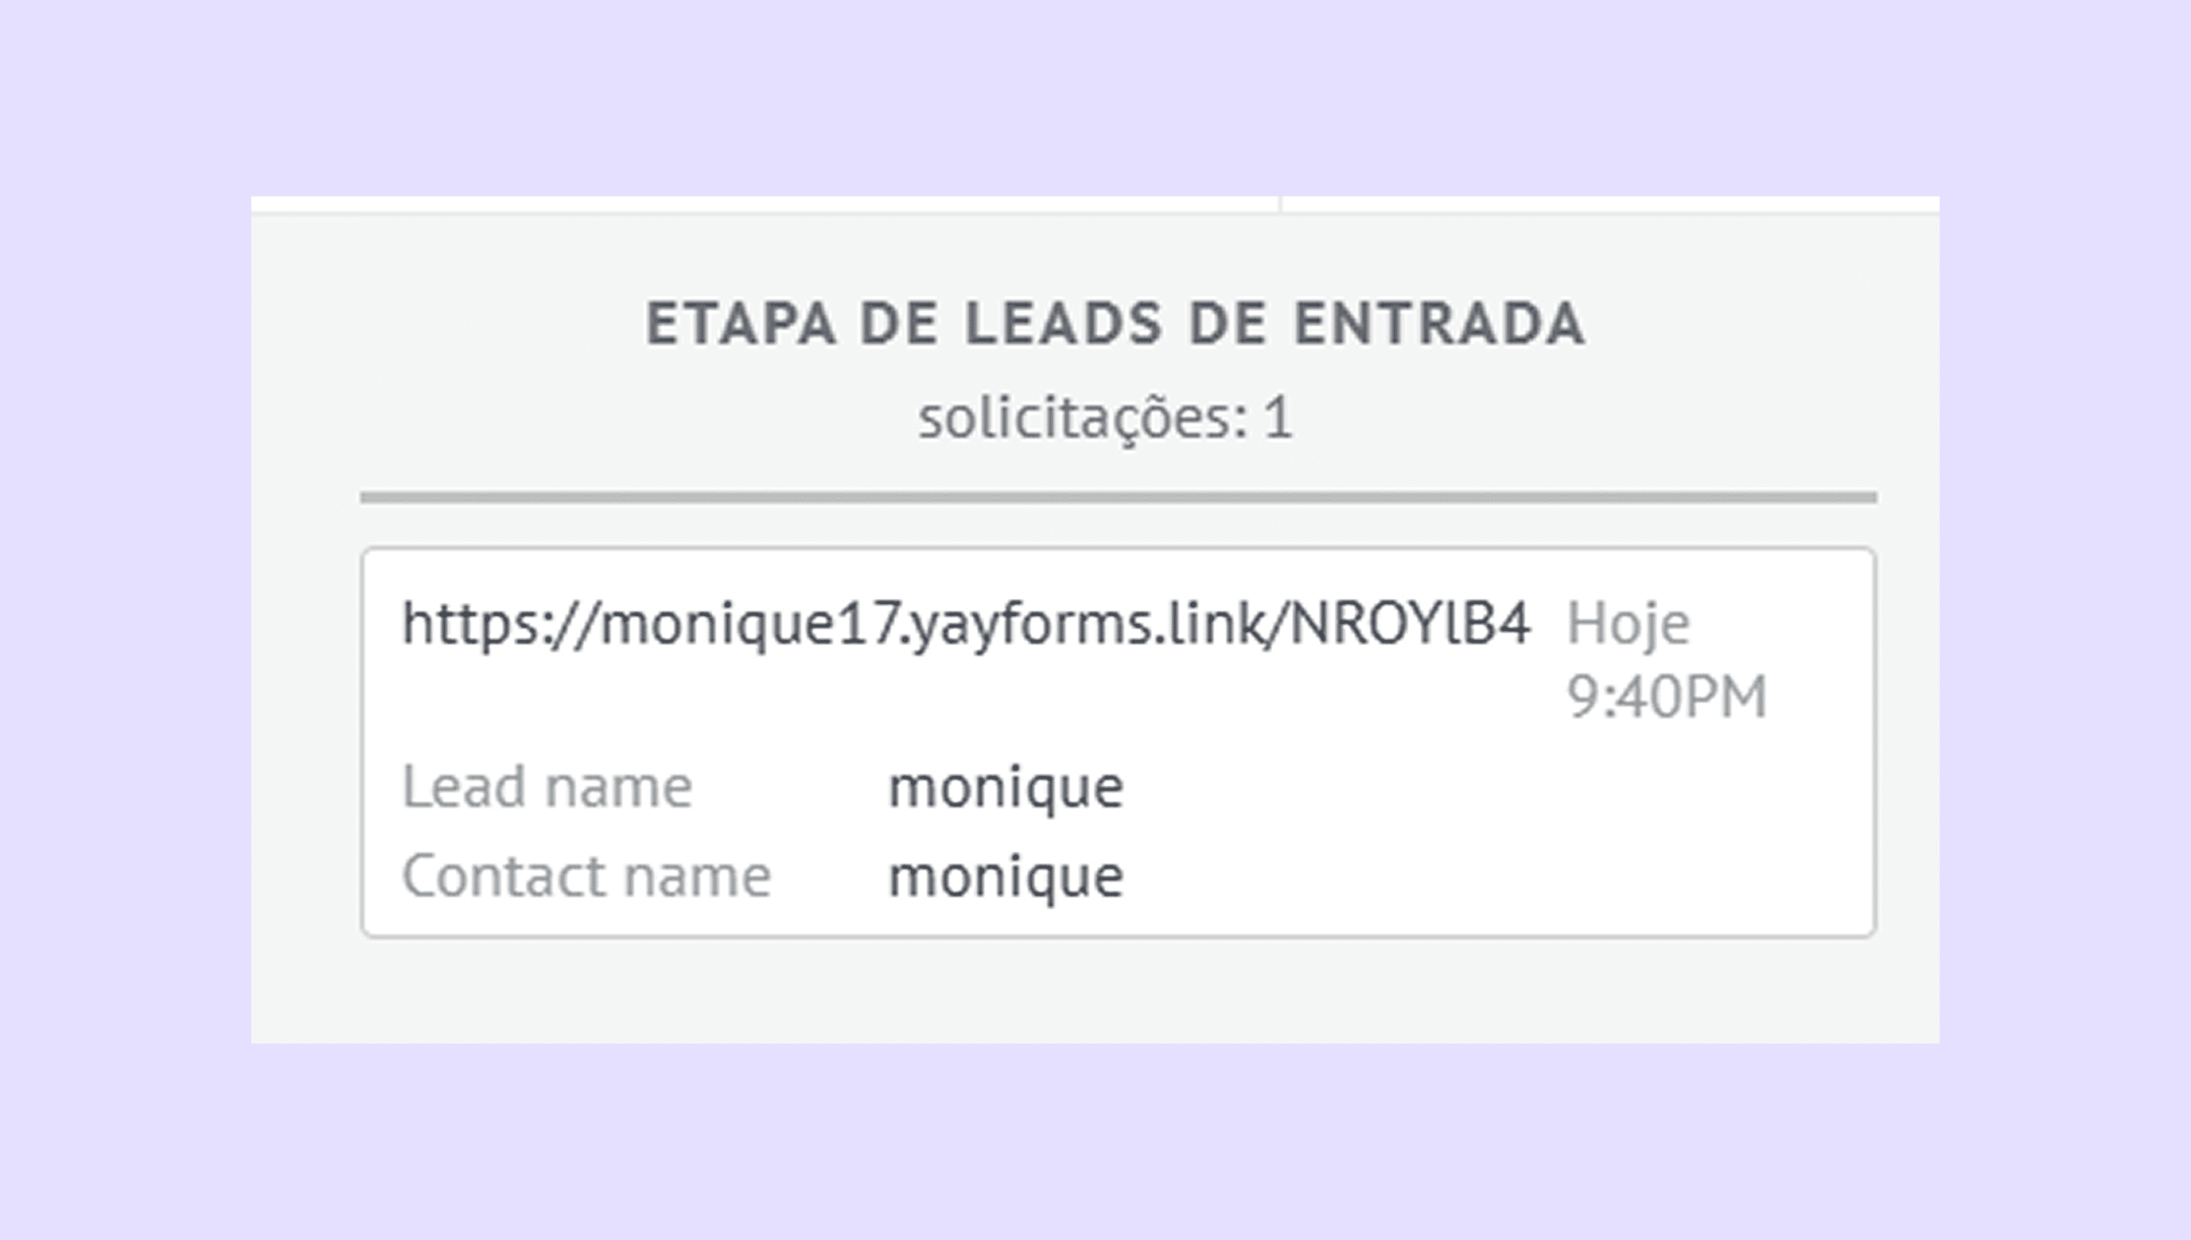Select the gray stage divider line
Screen dimensions: 2191x1240
click(x=1117, y=498)
